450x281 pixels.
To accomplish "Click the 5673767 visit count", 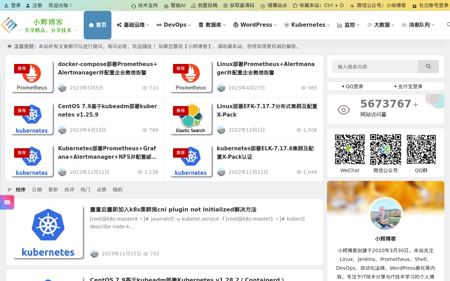I will pyautogui.click(x=386, y=104).
